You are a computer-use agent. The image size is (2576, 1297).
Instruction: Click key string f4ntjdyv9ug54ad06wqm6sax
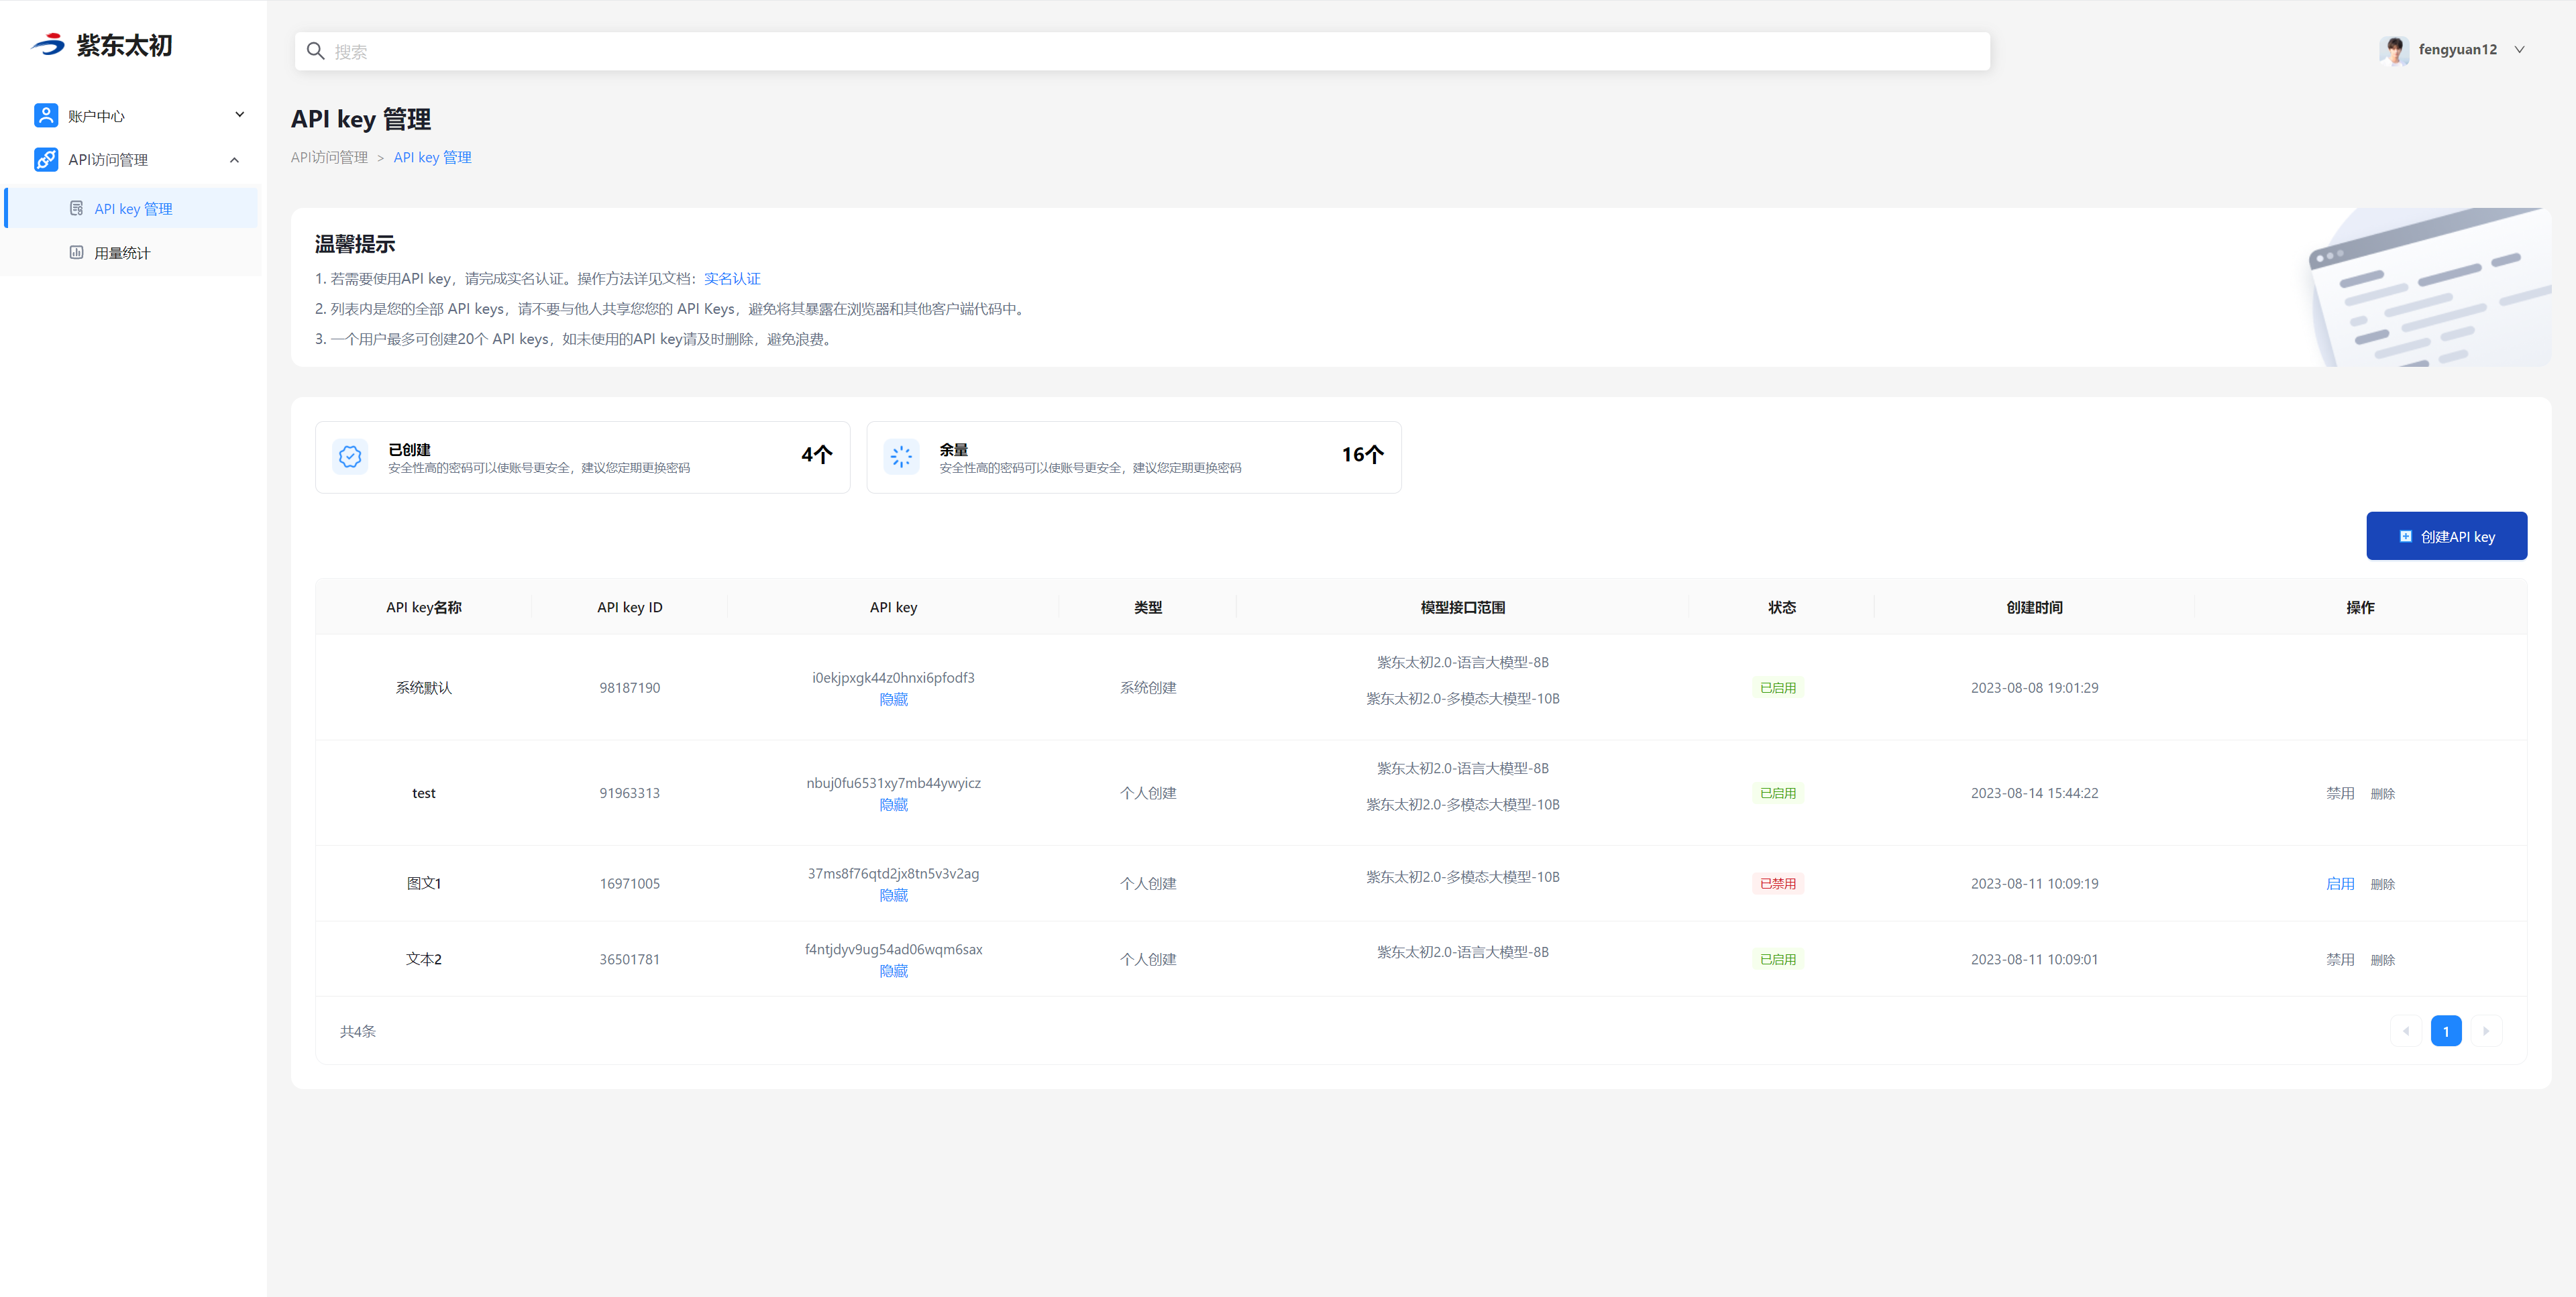[894, 950]
